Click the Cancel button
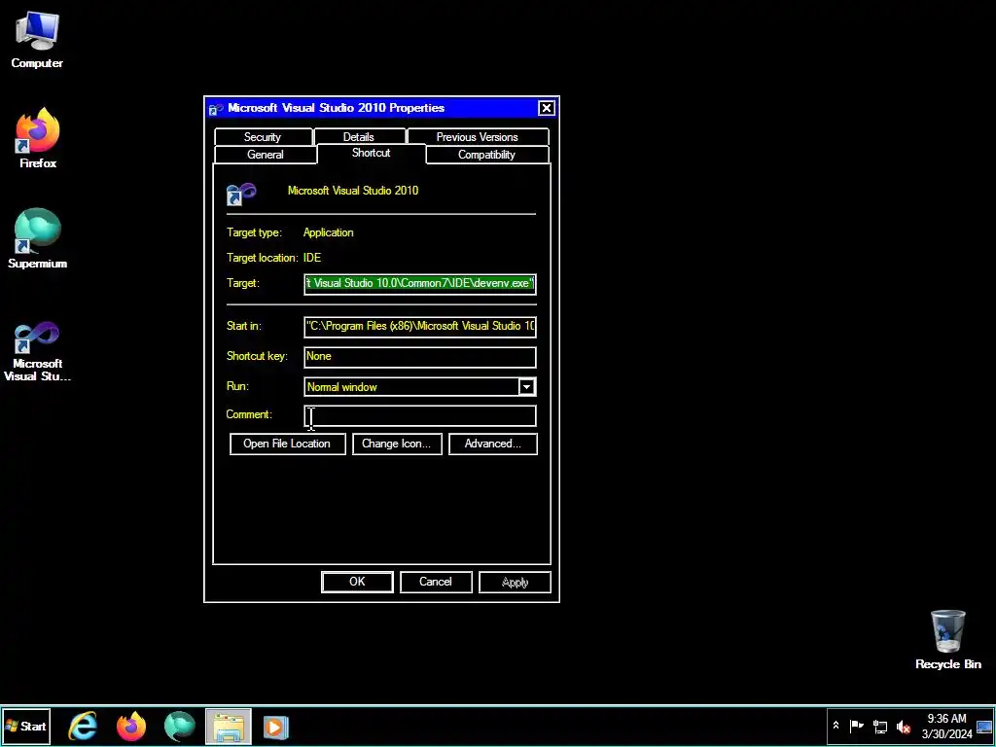The width and height of the screenshot is (996, 747). 436,582
